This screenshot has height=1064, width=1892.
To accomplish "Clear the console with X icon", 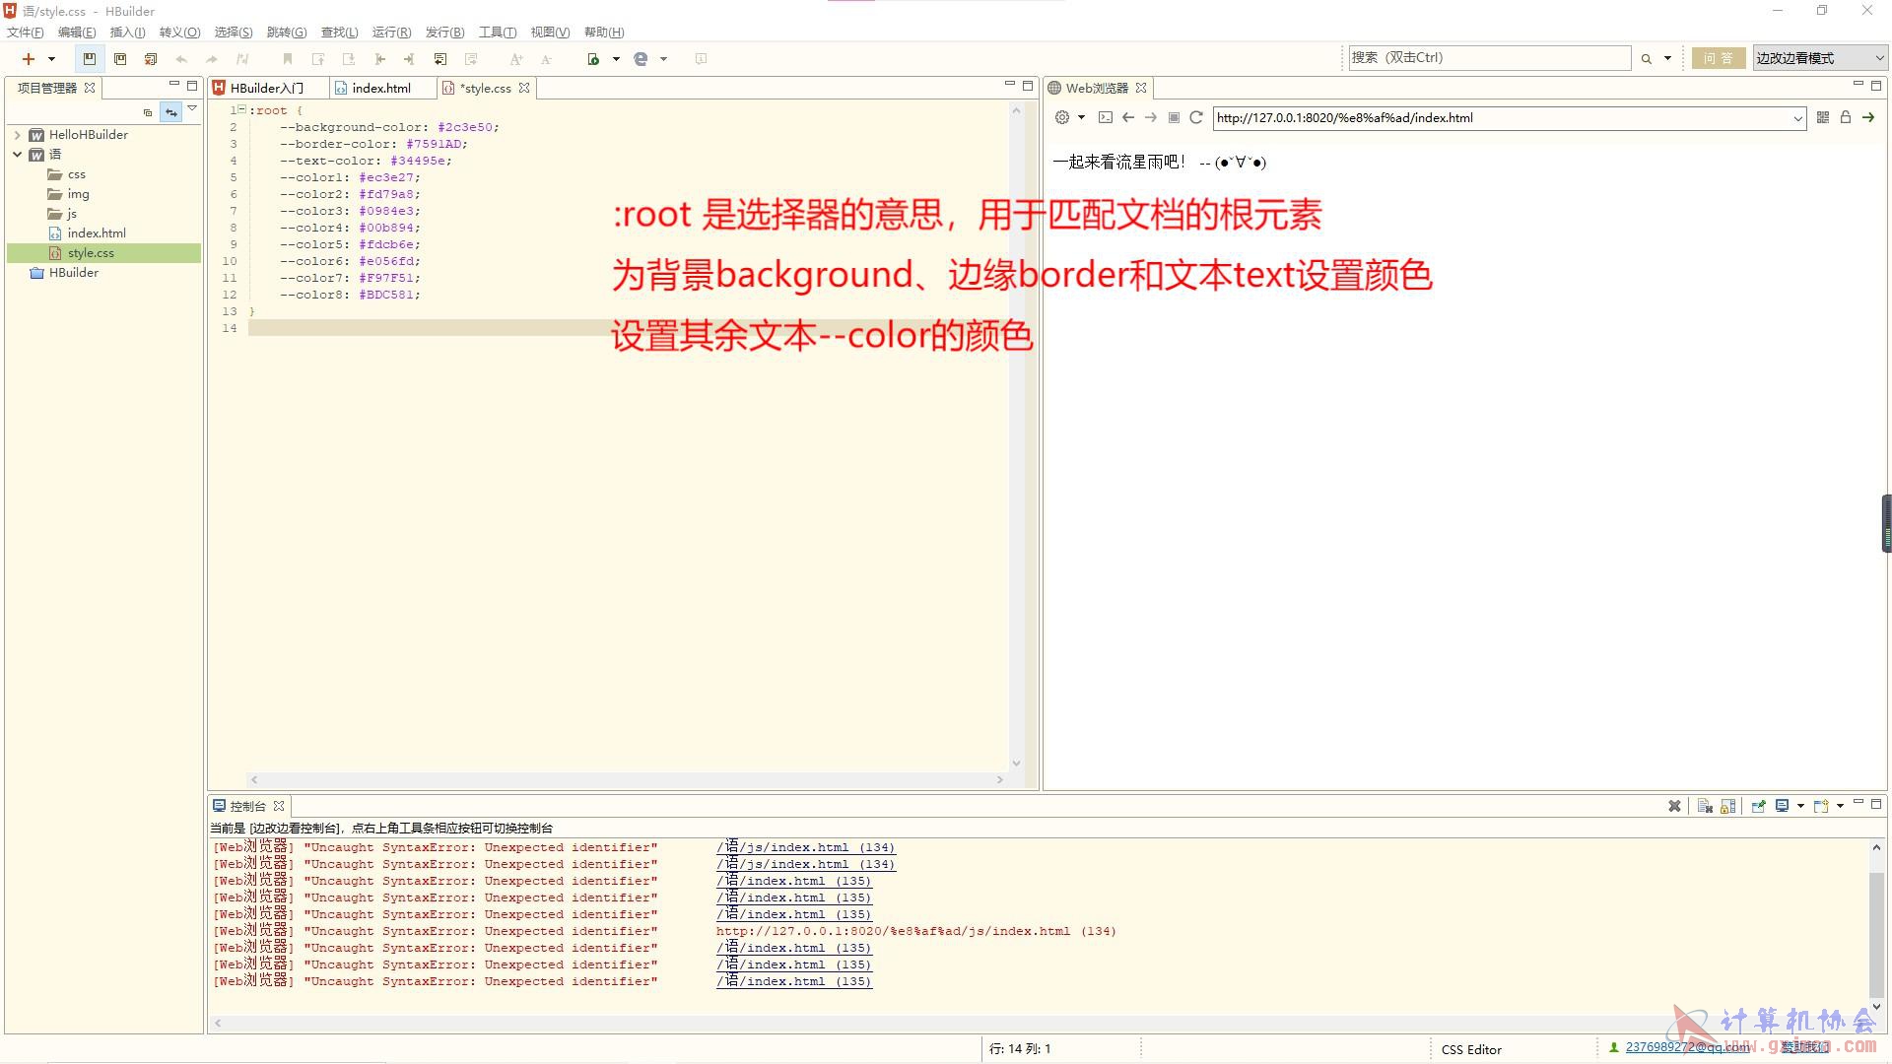I will click(1674, 806).
